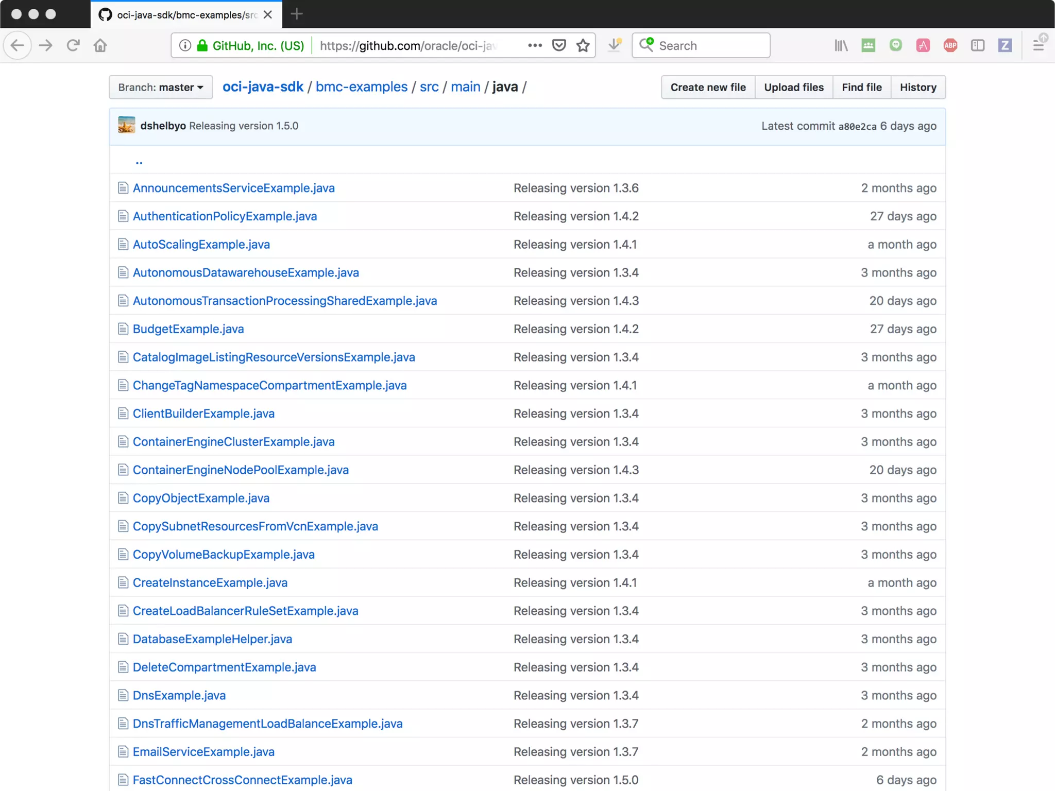Navigate to bmc-examples breadcrumb link
Image resolution: width=1055 pixels, height=791 pixels.
pyautogui.click(x=361, y=87)
